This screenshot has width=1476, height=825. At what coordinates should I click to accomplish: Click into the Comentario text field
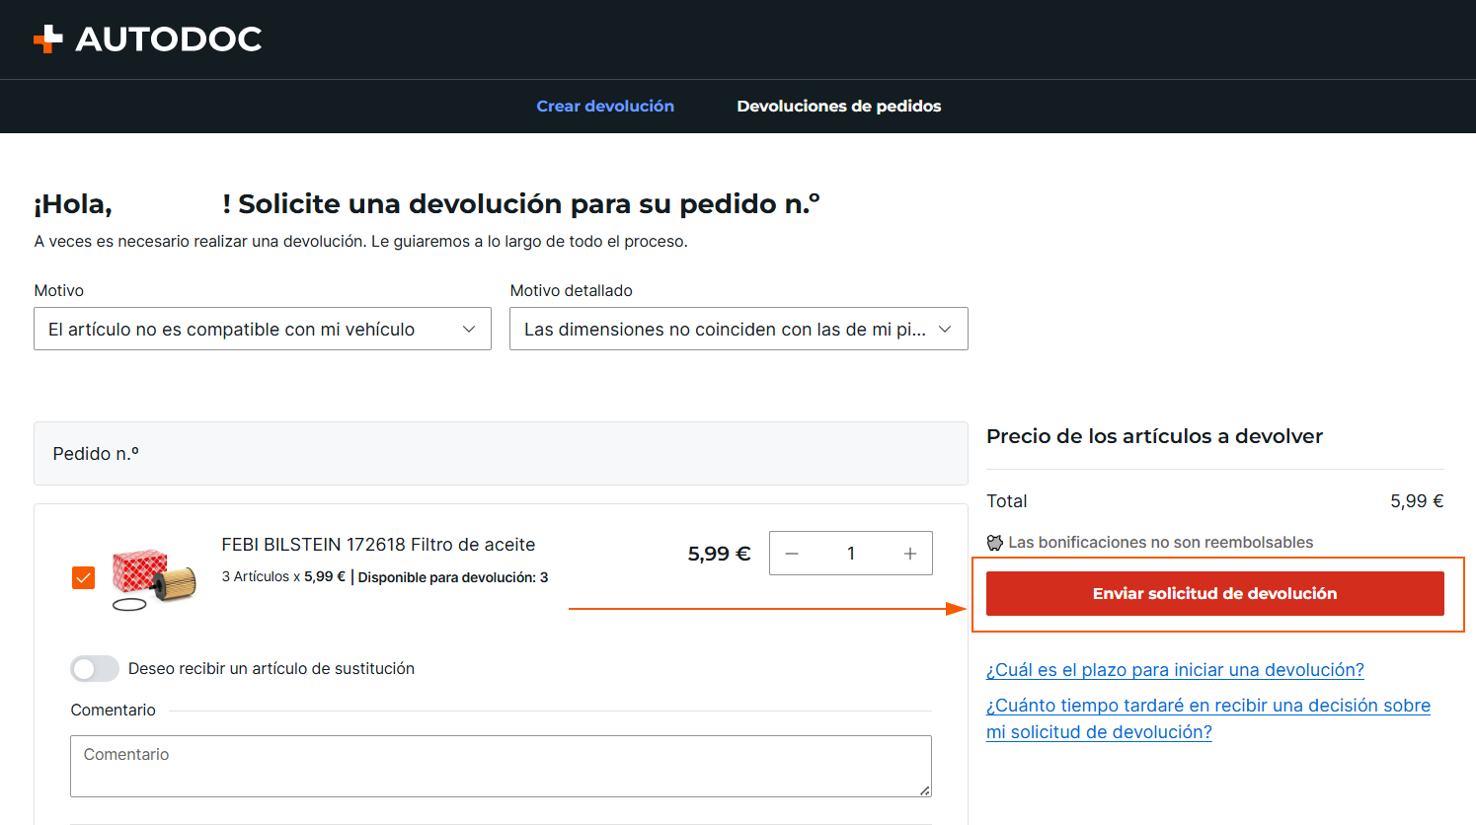501,766
